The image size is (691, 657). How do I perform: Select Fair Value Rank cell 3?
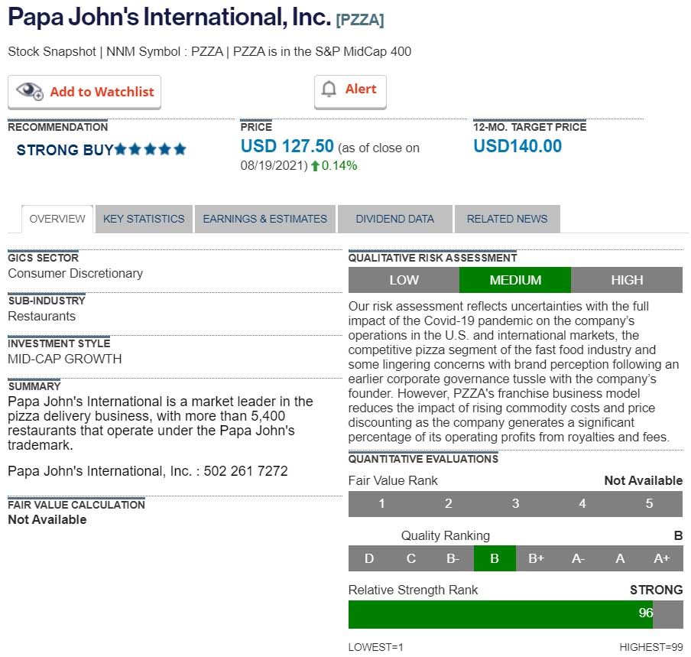click(x=515, y=503)
